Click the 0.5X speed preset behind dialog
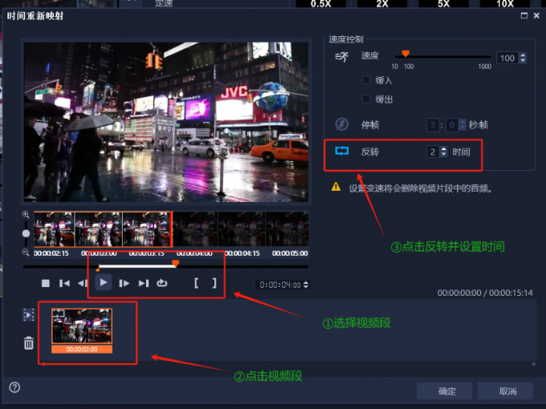This screenshot has width=546, height=409. click(320, 4)
